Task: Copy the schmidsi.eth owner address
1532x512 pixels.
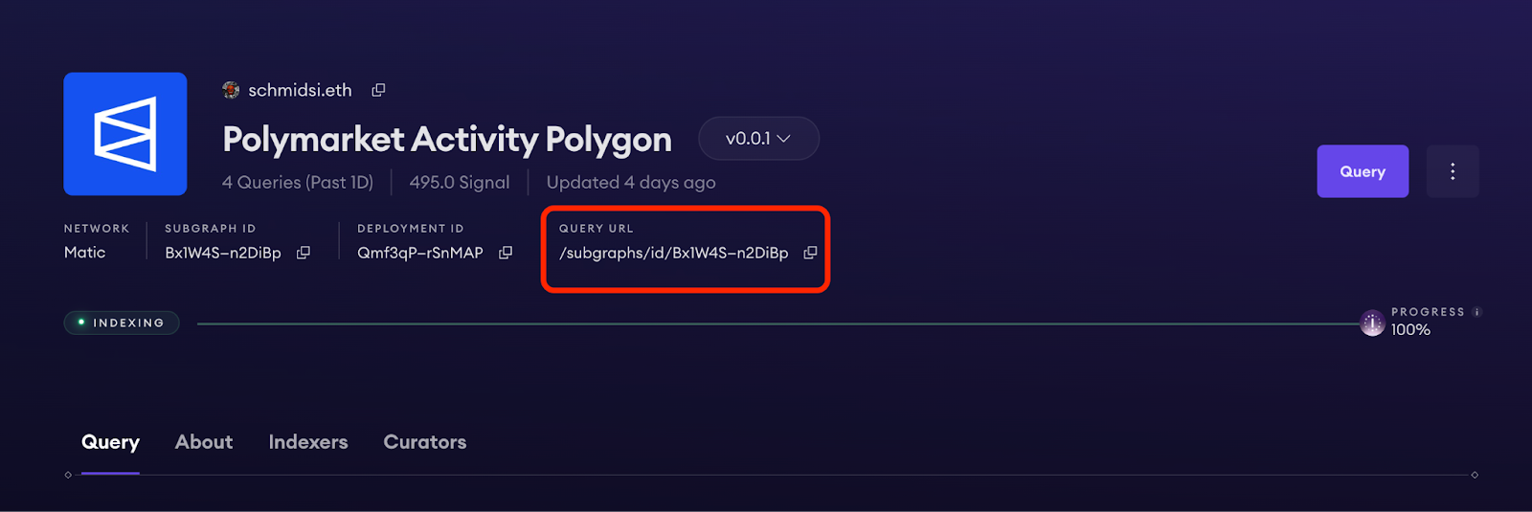Action: click(378, 90)
